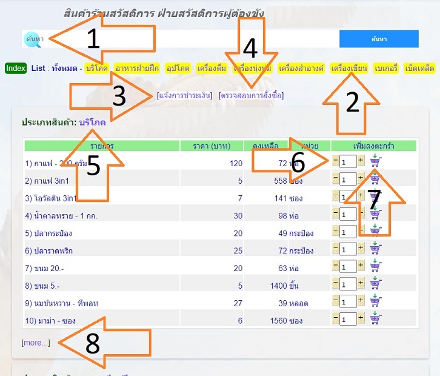Screen dimensions: 440x376
Task: Expand the list with [more...] link
Action: coord(36,343)
